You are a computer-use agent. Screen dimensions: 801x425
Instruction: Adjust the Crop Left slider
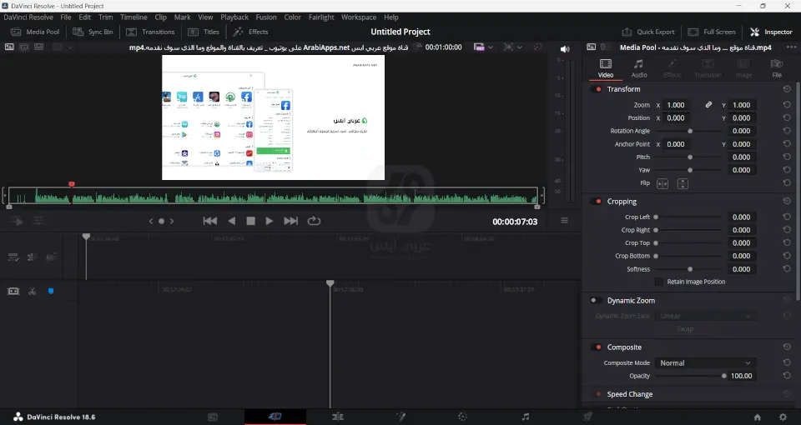coord(690,217)
